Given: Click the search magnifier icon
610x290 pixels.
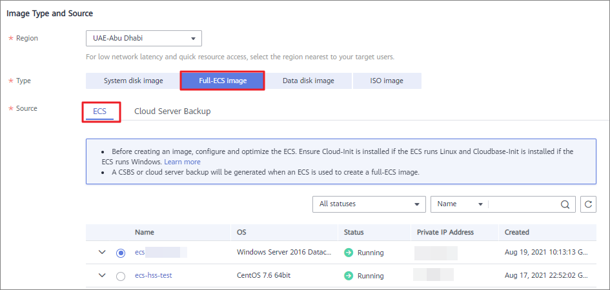Looking at the screenshot, I should pos(565,204).
